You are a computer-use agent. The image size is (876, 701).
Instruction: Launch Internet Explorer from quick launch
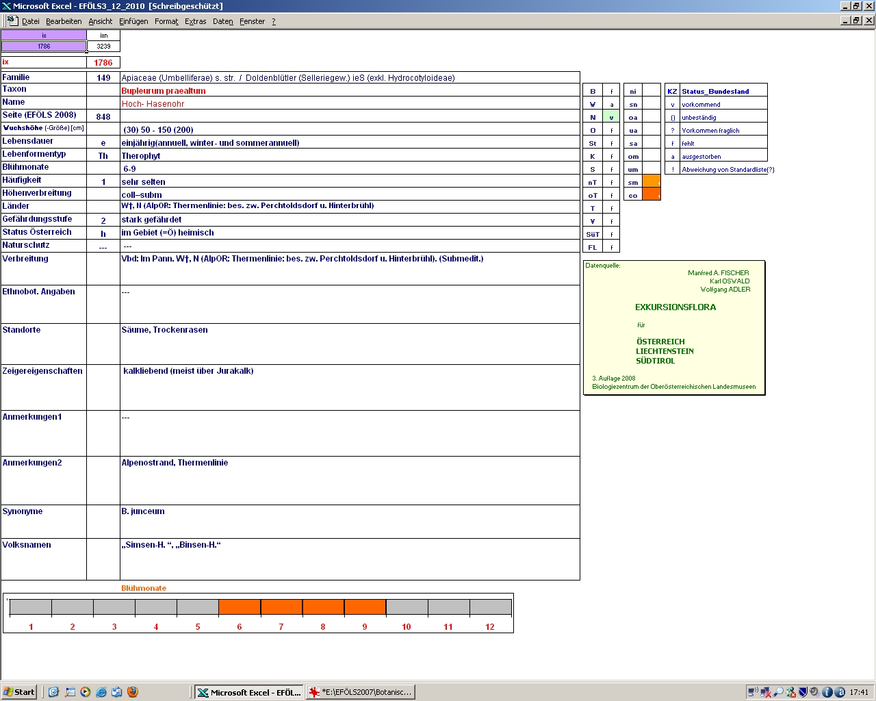click(101, 692)
